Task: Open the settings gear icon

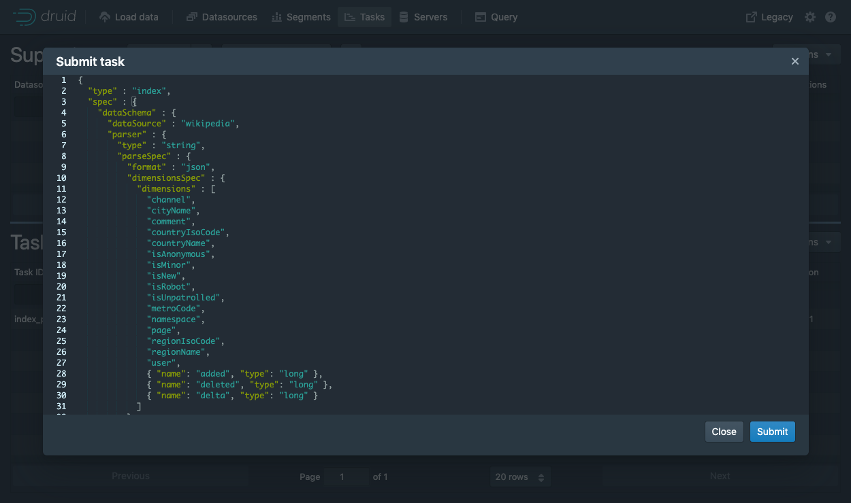Action: 809,17
